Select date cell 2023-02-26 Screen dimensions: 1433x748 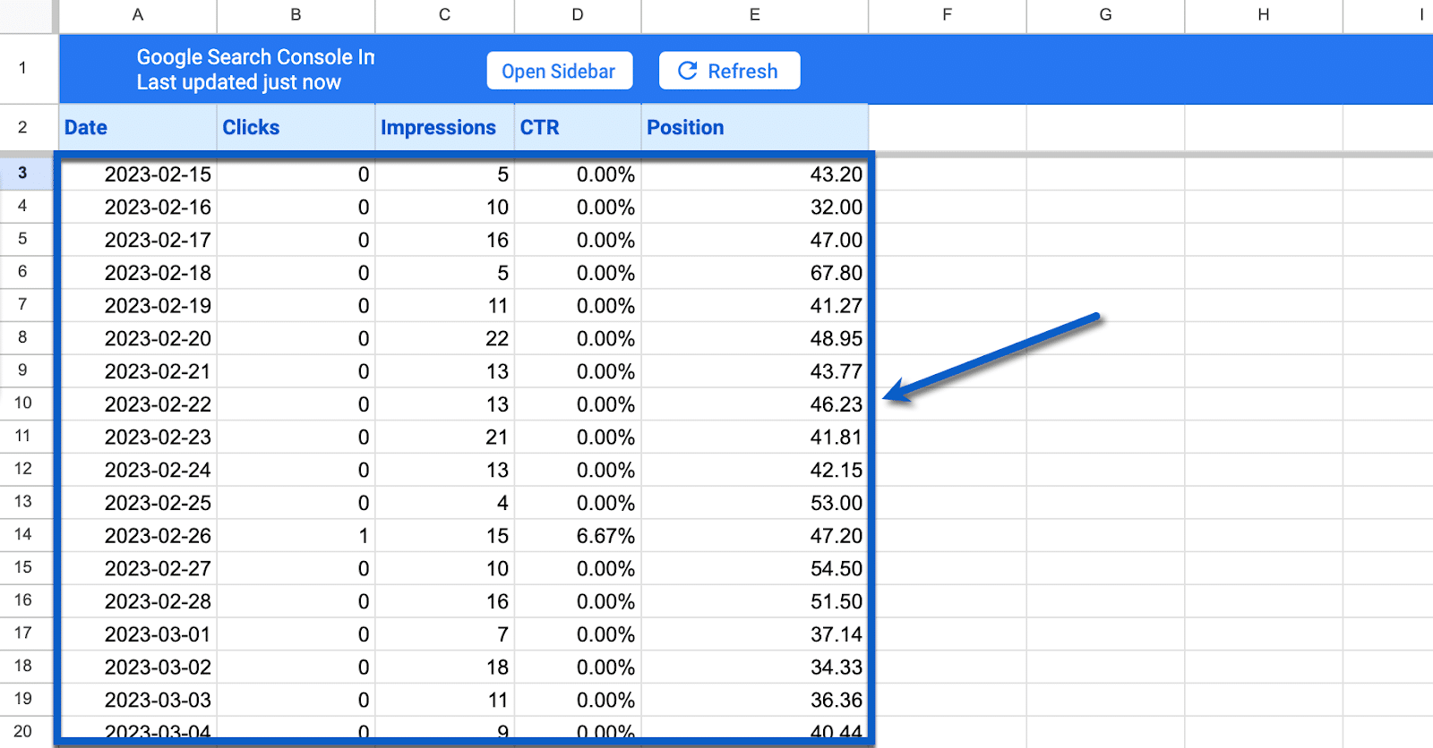(138, 536)
